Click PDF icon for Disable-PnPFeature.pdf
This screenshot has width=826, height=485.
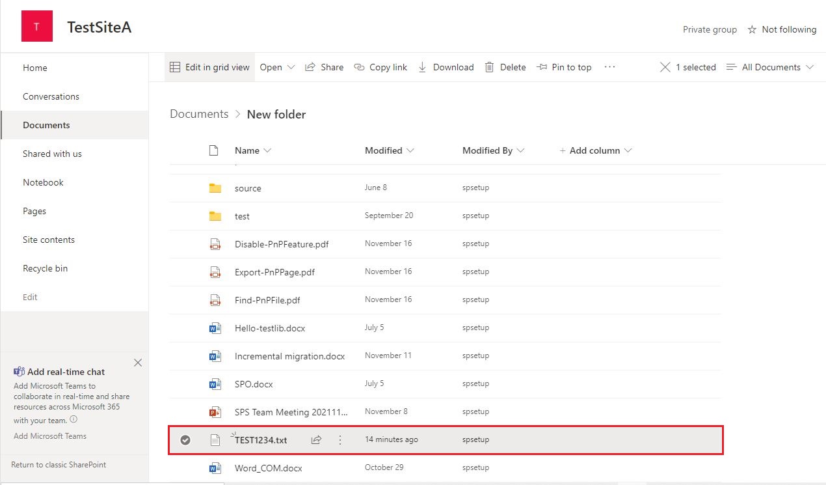coord(215,244)
